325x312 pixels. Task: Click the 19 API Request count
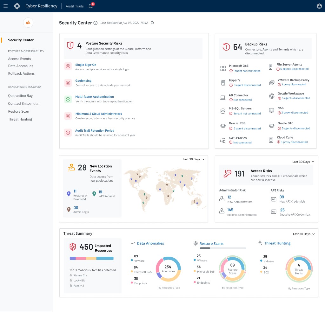point(100,192)
